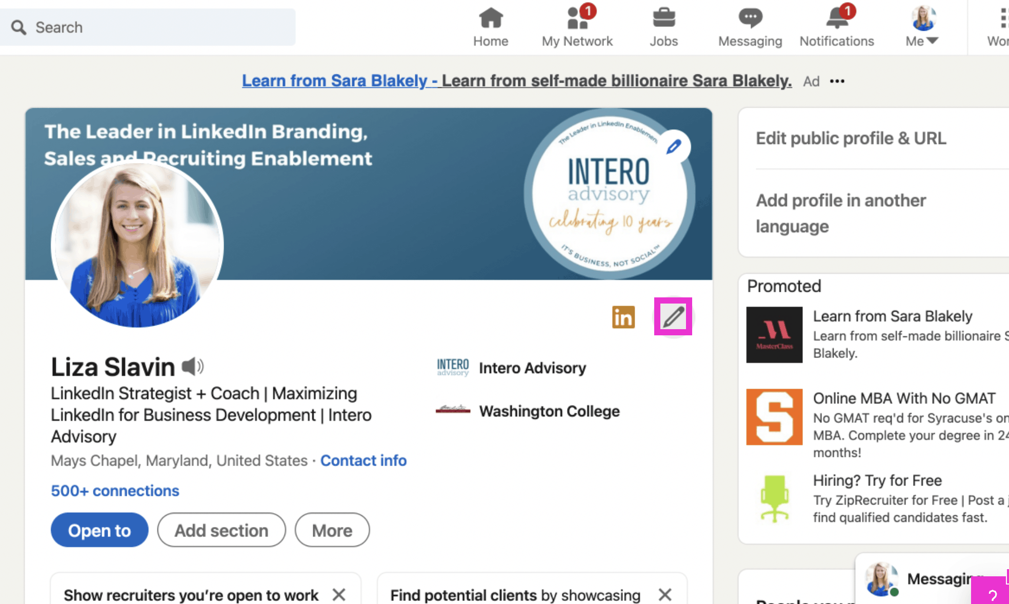Screen dimensions: 1009x604
Task: Click the gold LinkedIn premium badge
Action: coord(623,317)
